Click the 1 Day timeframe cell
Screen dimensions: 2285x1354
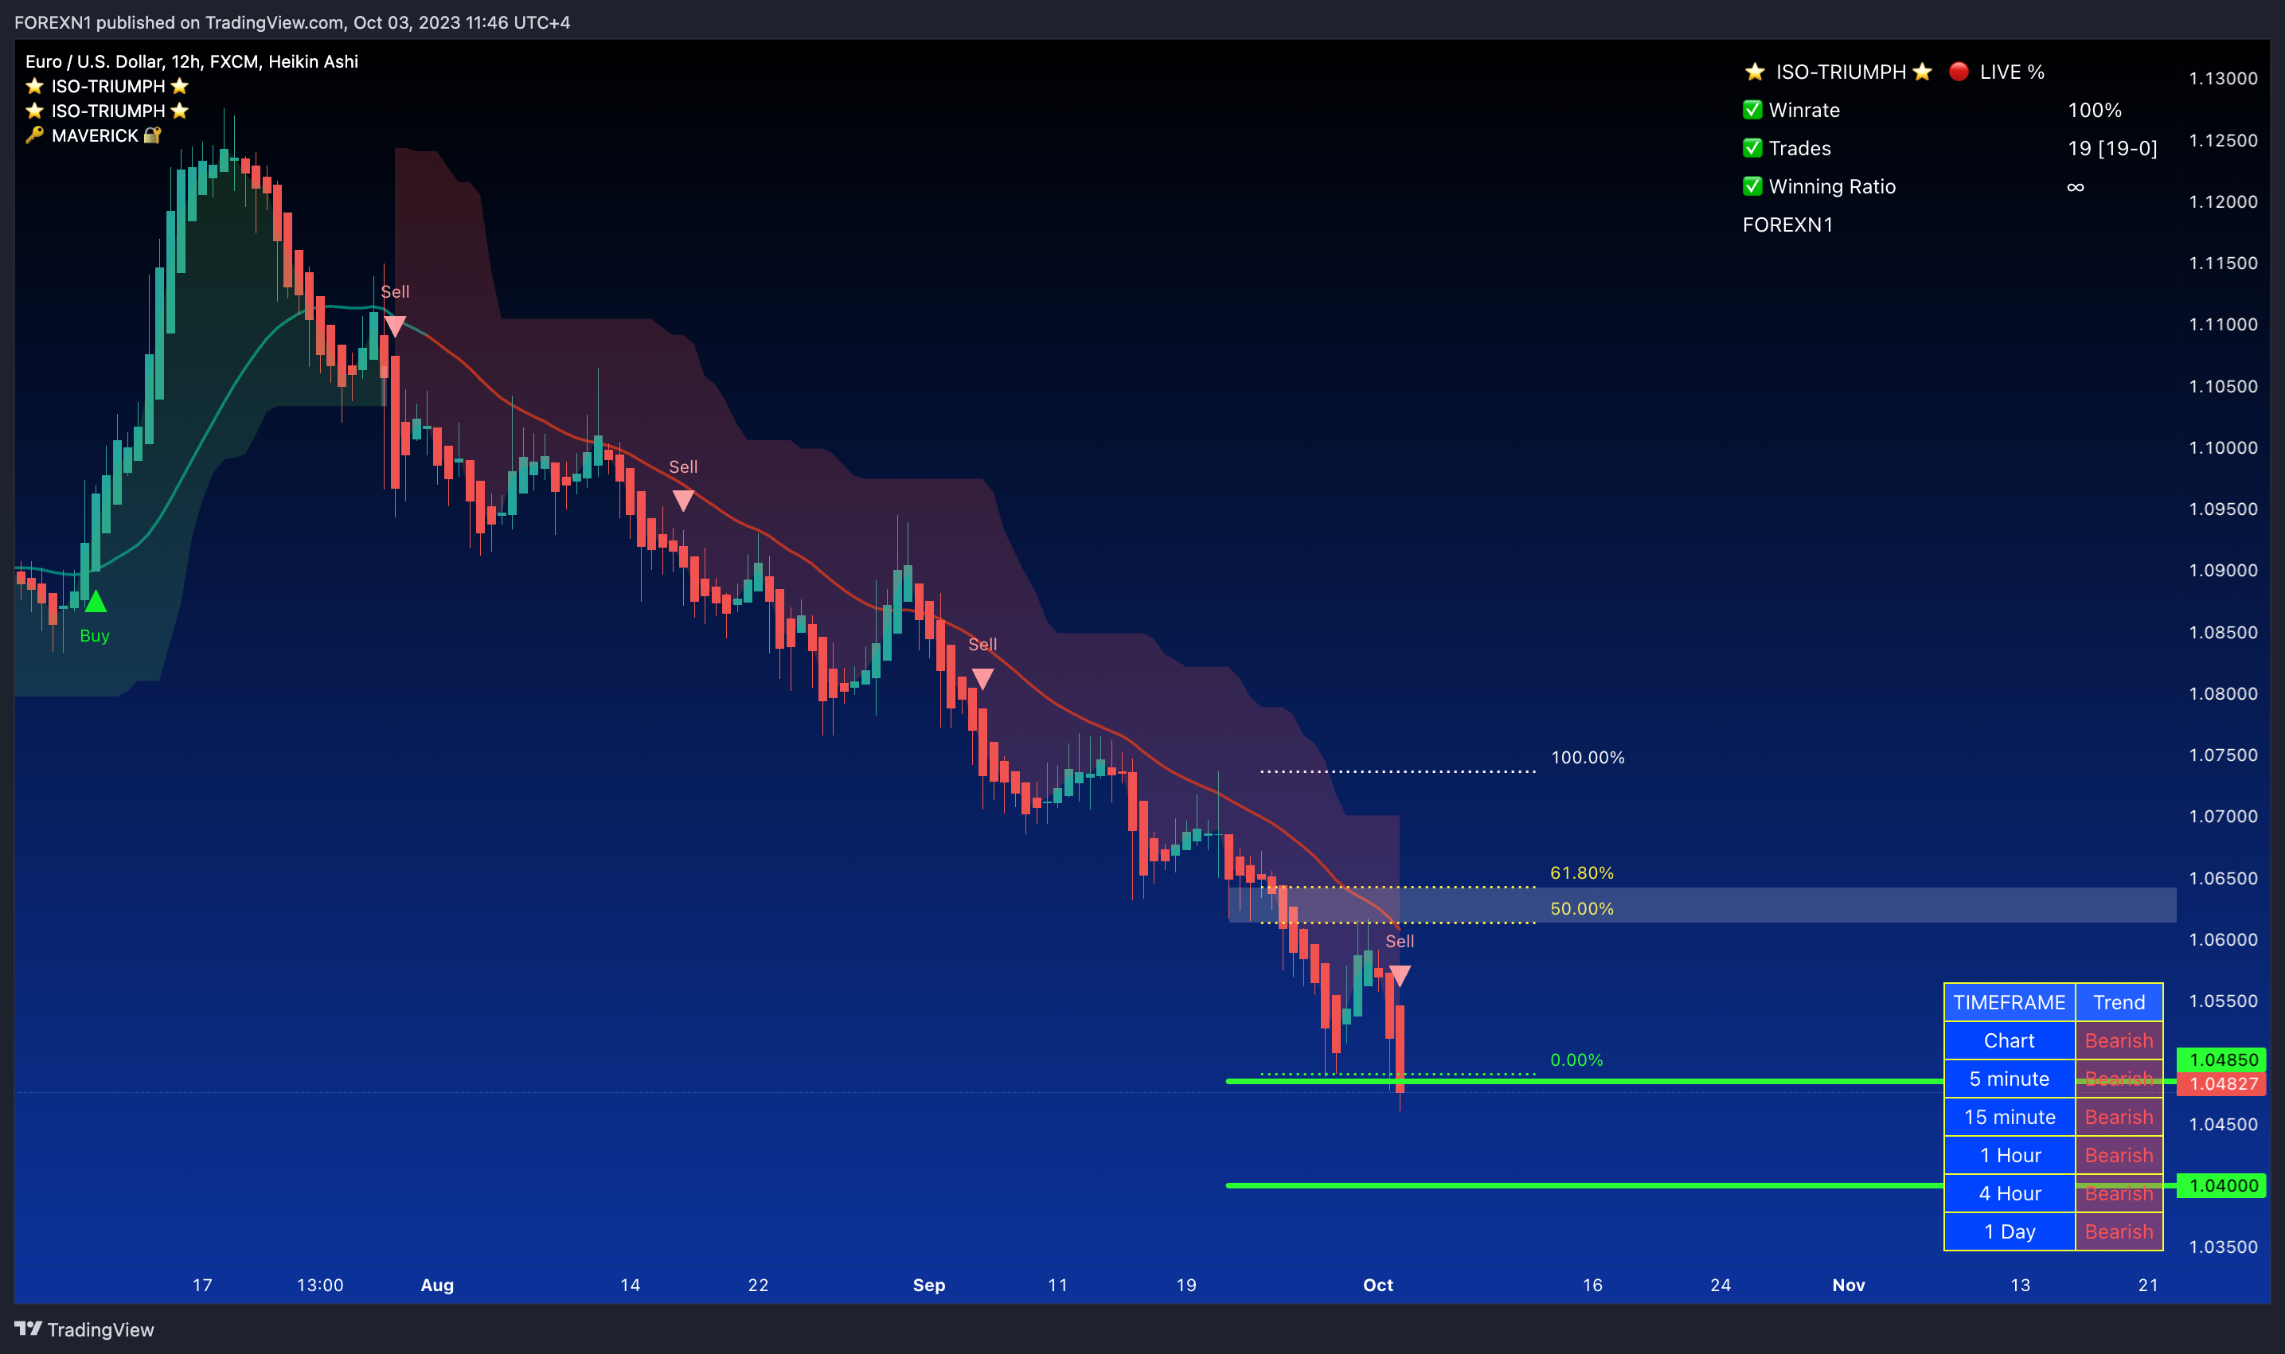[2010, 1231]
